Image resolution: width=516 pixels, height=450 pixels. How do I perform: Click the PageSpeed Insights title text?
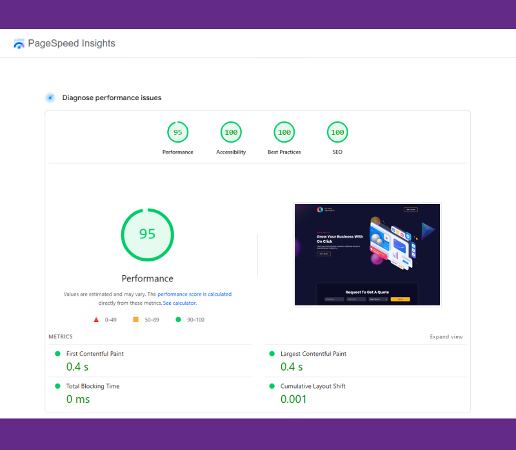coord(72,44)
